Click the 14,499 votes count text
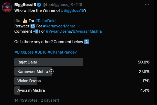 coord(26,100)
